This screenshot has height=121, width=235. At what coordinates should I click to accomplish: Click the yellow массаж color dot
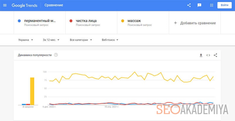pyautogui.click(x=122, y=21)
